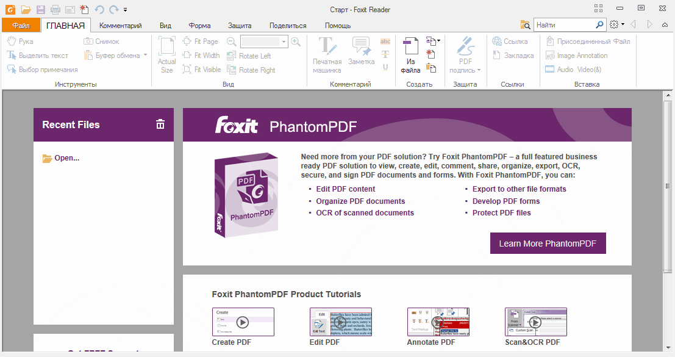
Task: Expand the zoom level combo box
Action: point(284,41)
